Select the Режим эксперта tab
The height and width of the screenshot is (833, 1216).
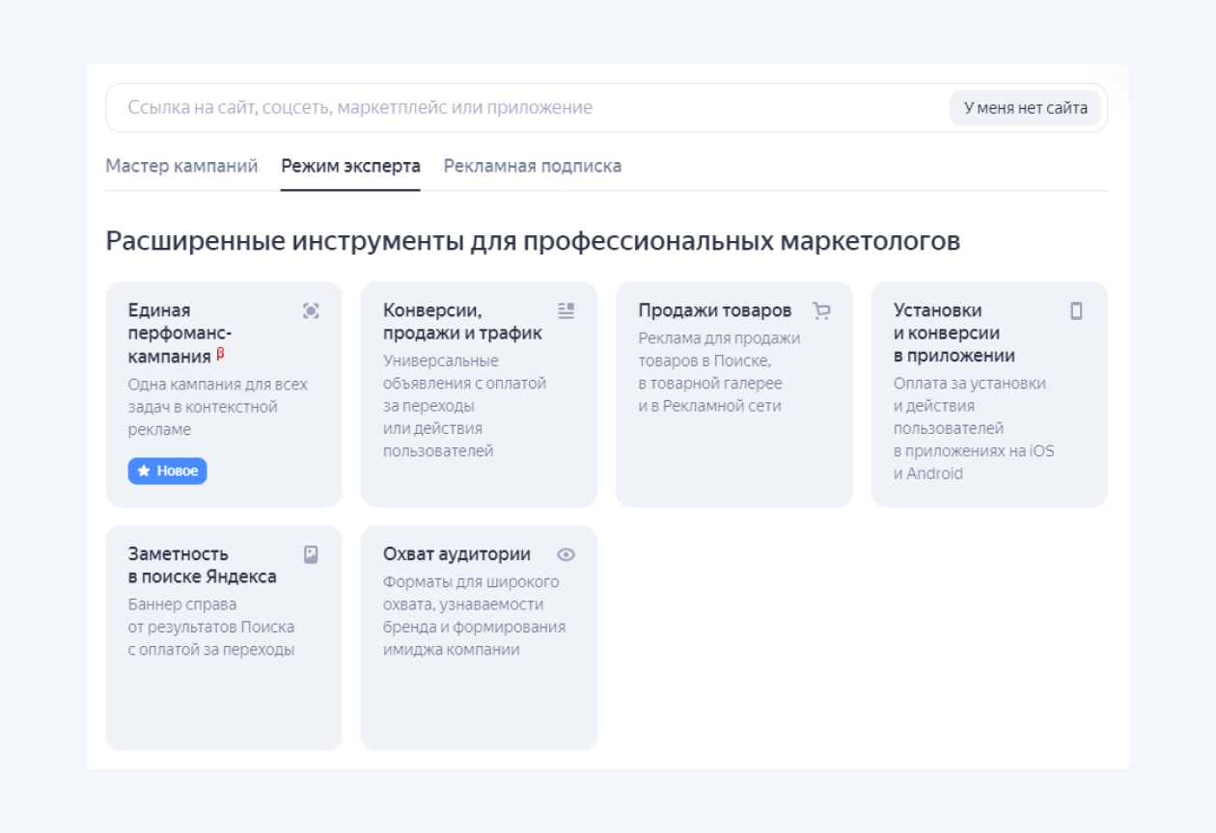[350, 166]
